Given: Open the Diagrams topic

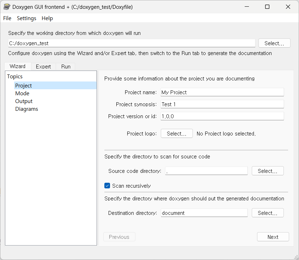Looking at the screenshot, I should click(x=26, y=109).
